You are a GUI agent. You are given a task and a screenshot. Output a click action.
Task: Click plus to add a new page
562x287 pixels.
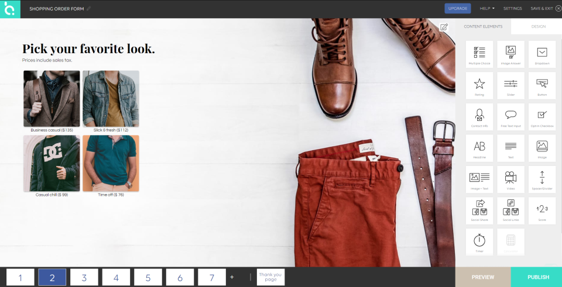(x=232, y=277)
